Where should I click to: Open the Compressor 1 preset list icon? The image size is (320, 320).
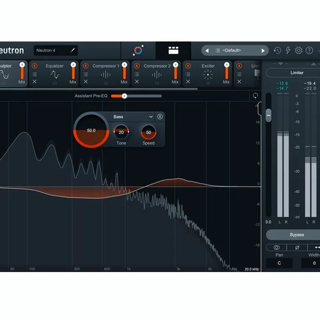click(86, 74)
